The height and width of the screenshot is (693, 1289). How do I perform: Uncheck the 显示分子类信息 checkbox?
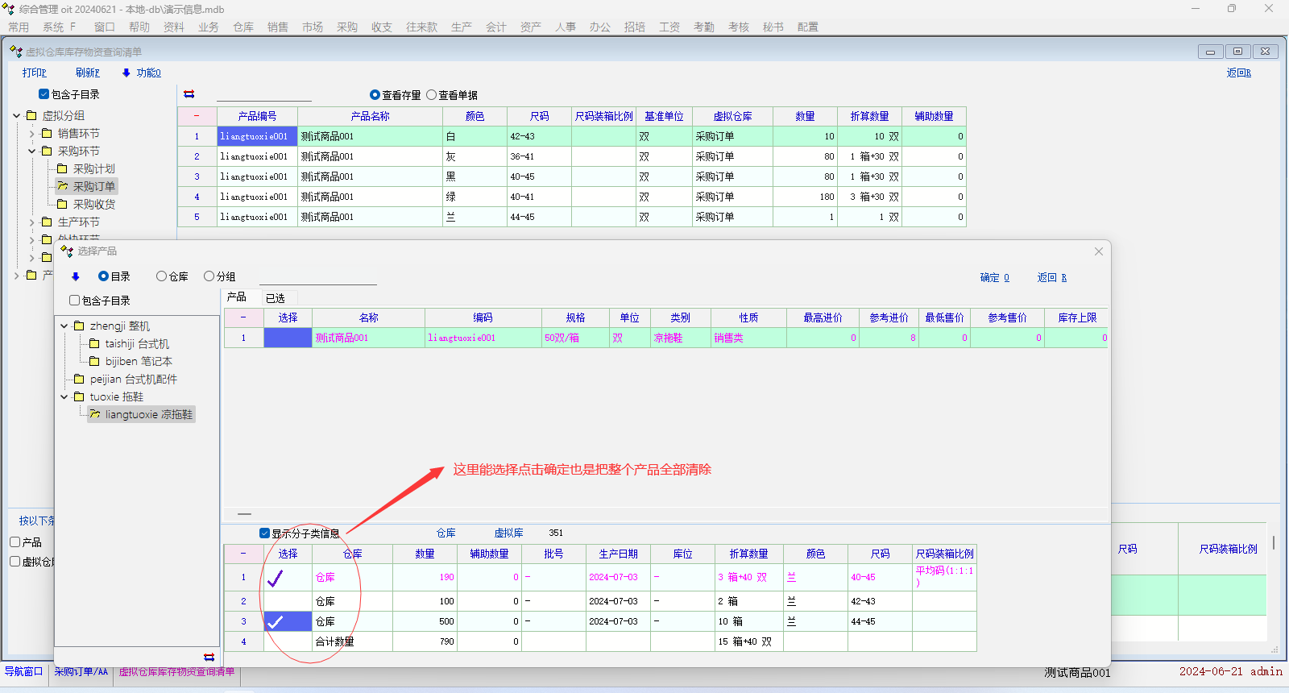[x=264, y=533]
